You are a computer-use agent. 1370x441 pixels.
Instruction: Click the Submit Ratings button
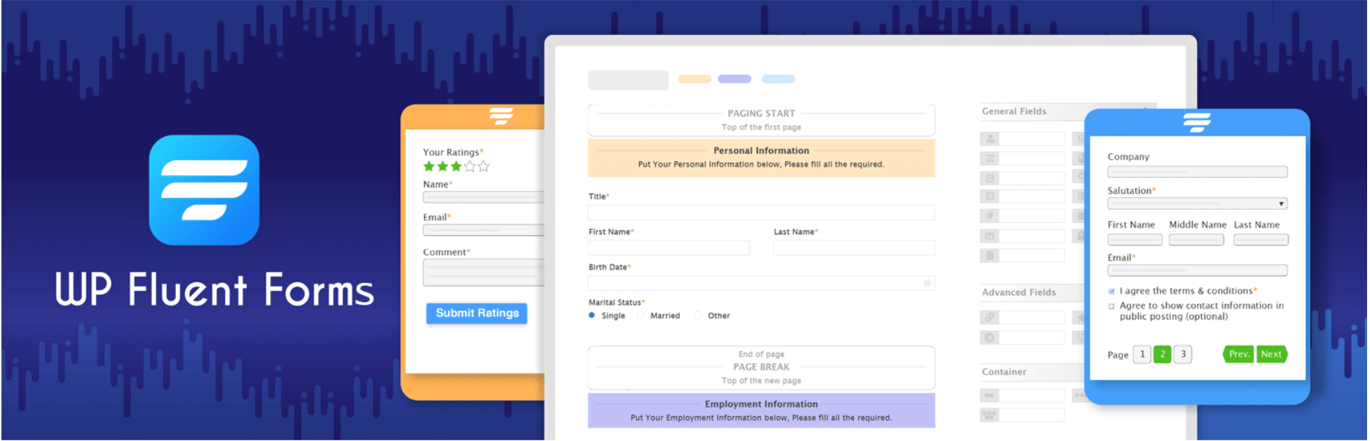point(477,313)
